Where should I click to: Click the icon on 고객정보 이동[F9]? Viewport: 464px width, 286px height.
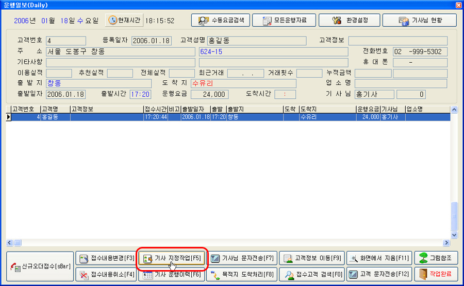pyautogui.click(x=288, y=259)
